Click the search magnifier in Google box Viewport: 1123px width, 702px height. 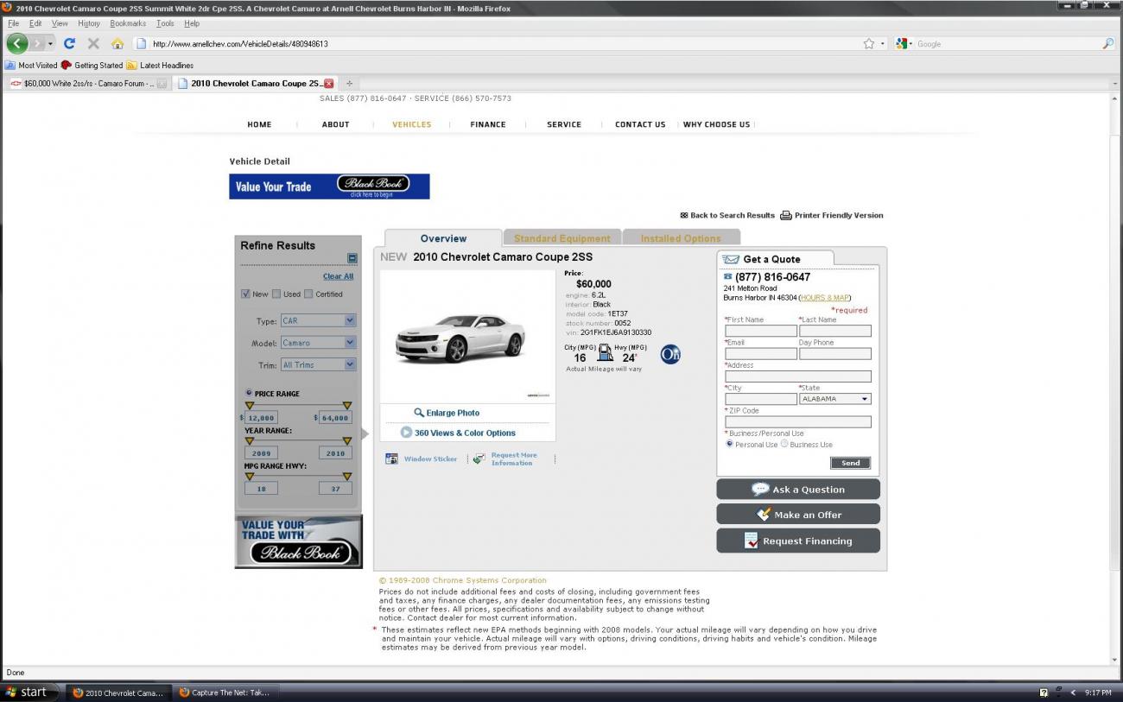pos(1108,43)
